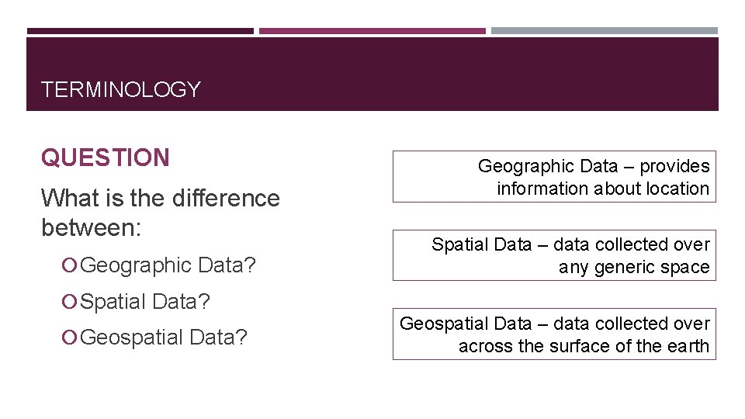This screenshot has height=419, width=745.
Task: Click the gray top bar segment
Action: [x=604, y=31]
